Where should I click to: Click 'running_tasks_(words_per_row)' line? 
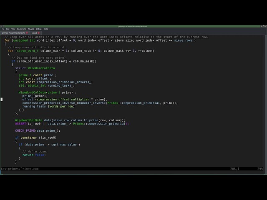(x=48, y=106)
